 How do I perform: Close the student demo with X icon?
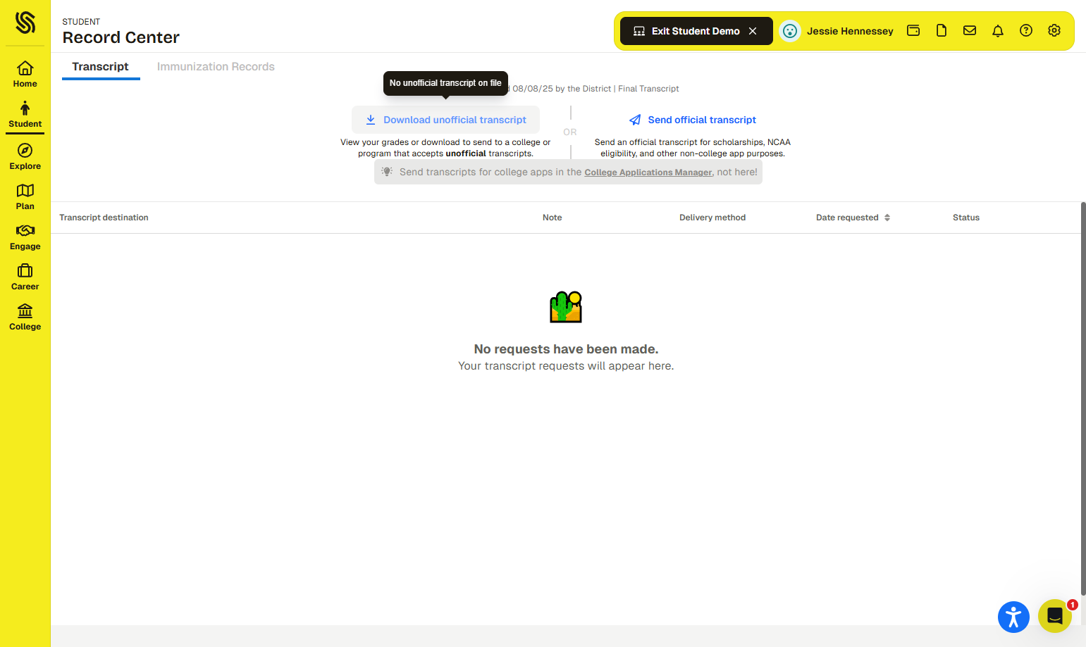[753, 31]
